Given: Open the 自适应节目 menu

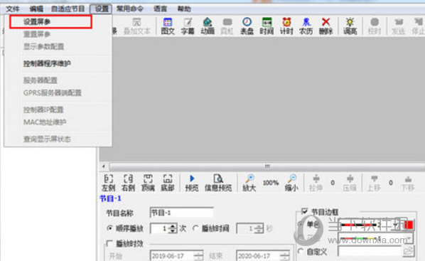Looking at the screenshot, I should (68, 9).
